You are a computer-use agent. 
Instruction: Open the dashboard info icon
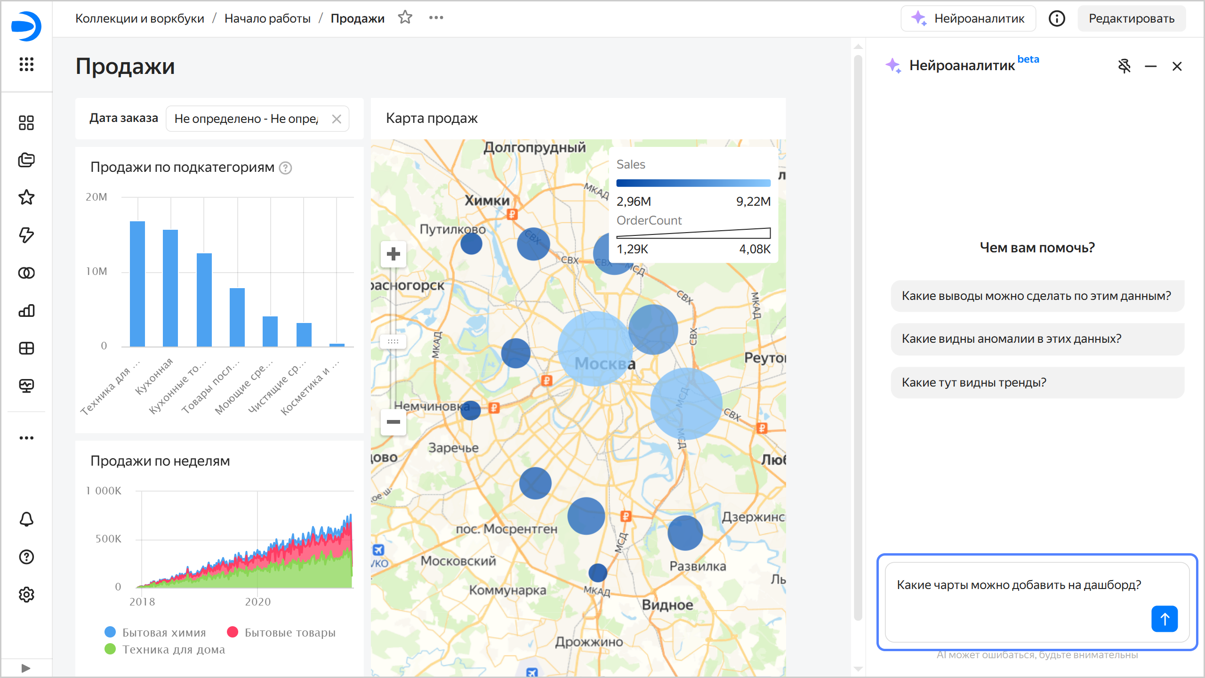[1057, 19]
